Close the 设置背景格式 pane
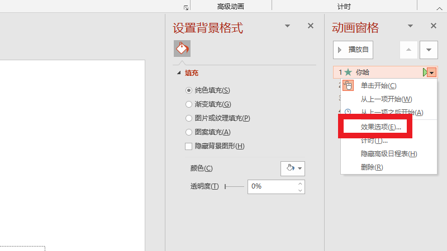The image size is (447, 251). pyautogui.click(x=311, y=26)
